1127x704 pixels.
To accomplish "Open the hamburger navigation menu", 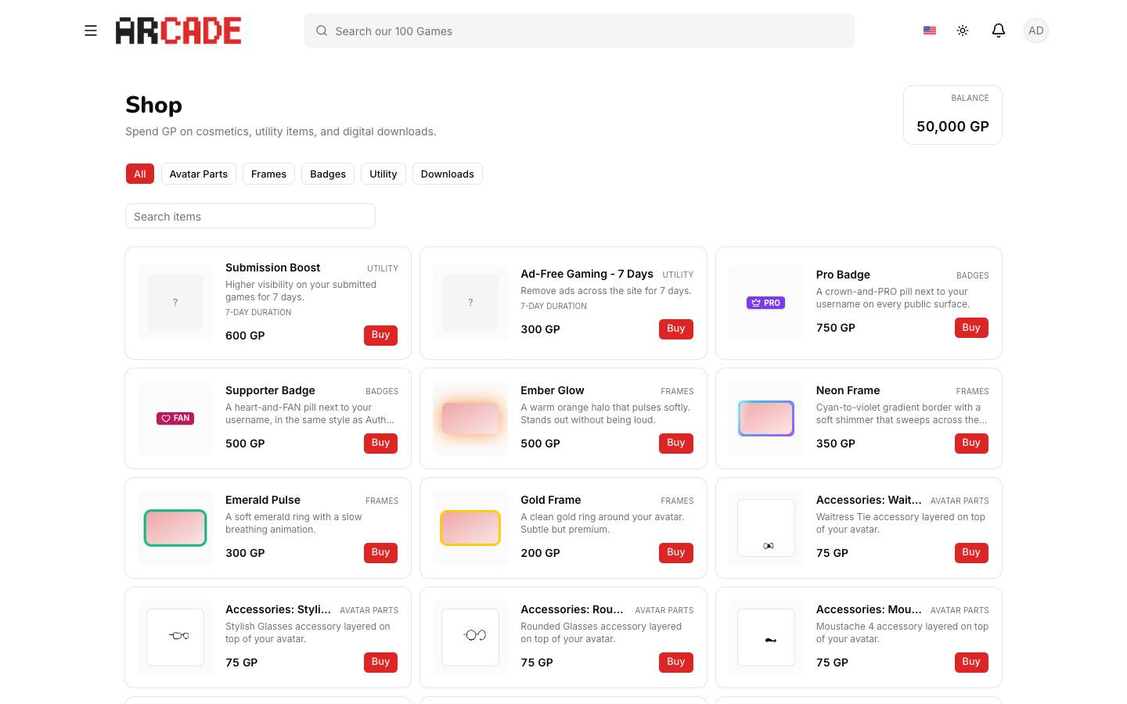I will (x=91, y=31).
